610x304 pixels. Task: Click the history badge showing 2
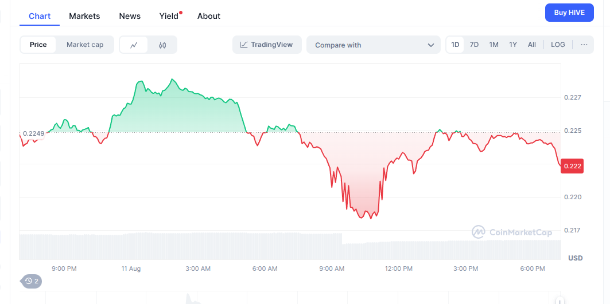[32, 281]
